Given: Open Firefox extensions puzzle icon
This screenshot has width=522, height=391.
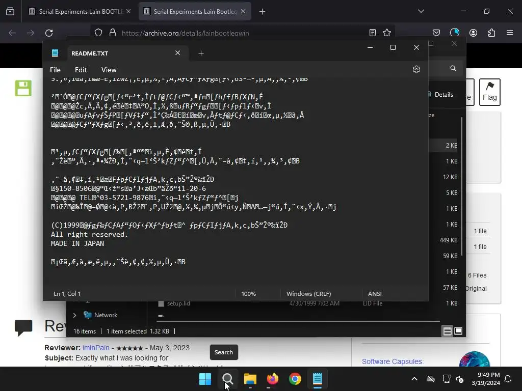Looking at the screenshot, I should pyautogui.click(x=491, y=33).
